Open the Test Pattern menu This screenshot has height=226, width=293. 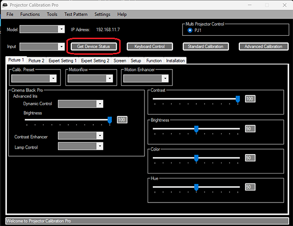click(75, 15)
